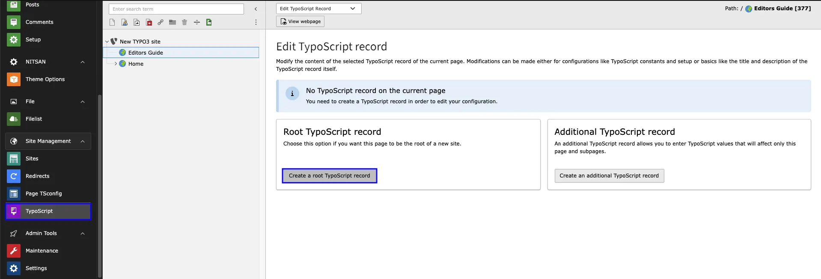Select New TYPO3 site root node

140,41
